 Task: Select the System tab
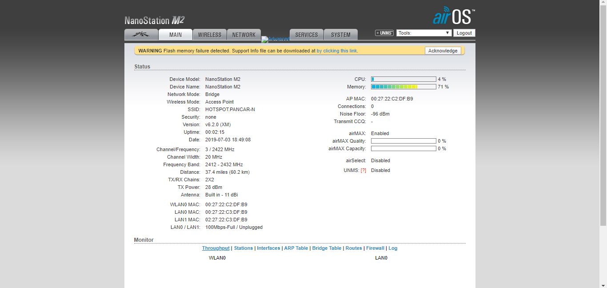click(x=340, y=35)
